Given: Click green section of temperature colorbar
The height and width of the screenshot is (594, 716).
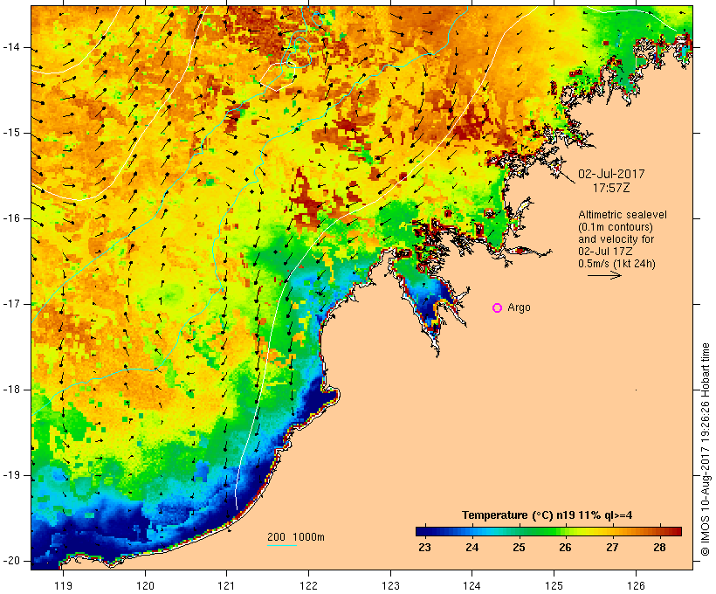Looking at the screenshot, I should (543, 531).
